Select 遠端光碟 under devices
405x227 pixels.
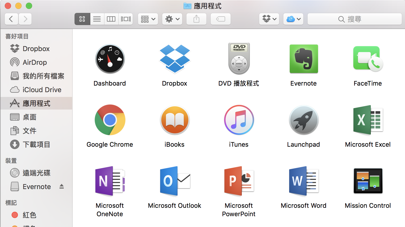[x=36, y=173]
